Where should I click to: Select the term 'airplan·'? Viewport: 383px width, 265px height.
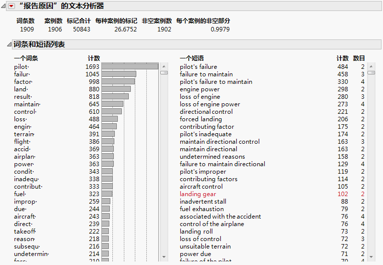(24, 157)
